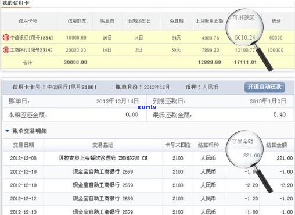Image resolution: width=295 pixels, height=215 pixels.
Task: Click the 100000 points value
Action: pyautogui.click(x=275, y=50)
